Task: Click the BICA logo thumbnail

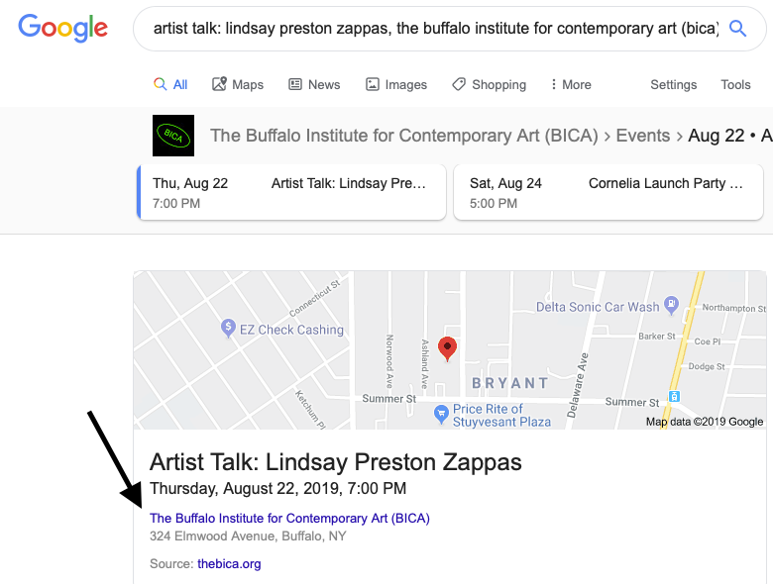Action: pos(173,136)
